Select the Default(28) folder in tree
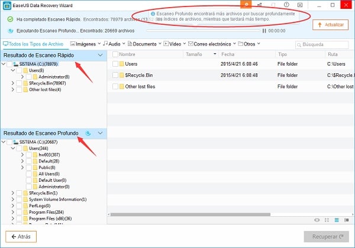Image resolution: width=355 pixels, height=248 pixels. pyautogui.click(x=49, y=161)
